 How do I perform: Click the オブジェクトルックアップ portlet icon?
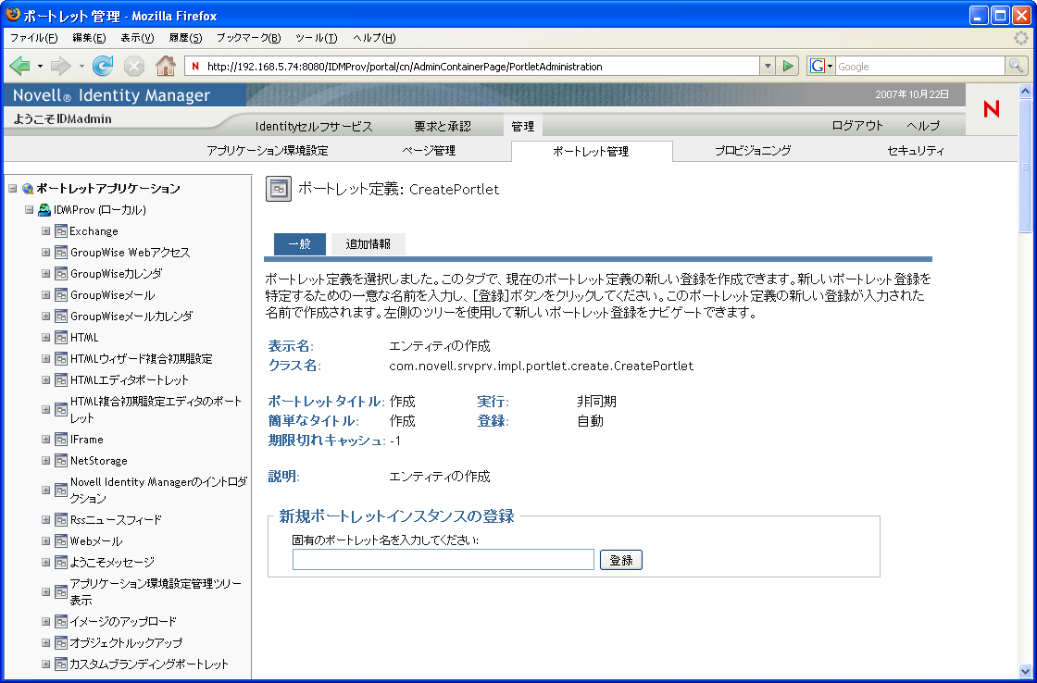[x=61, y=642]
